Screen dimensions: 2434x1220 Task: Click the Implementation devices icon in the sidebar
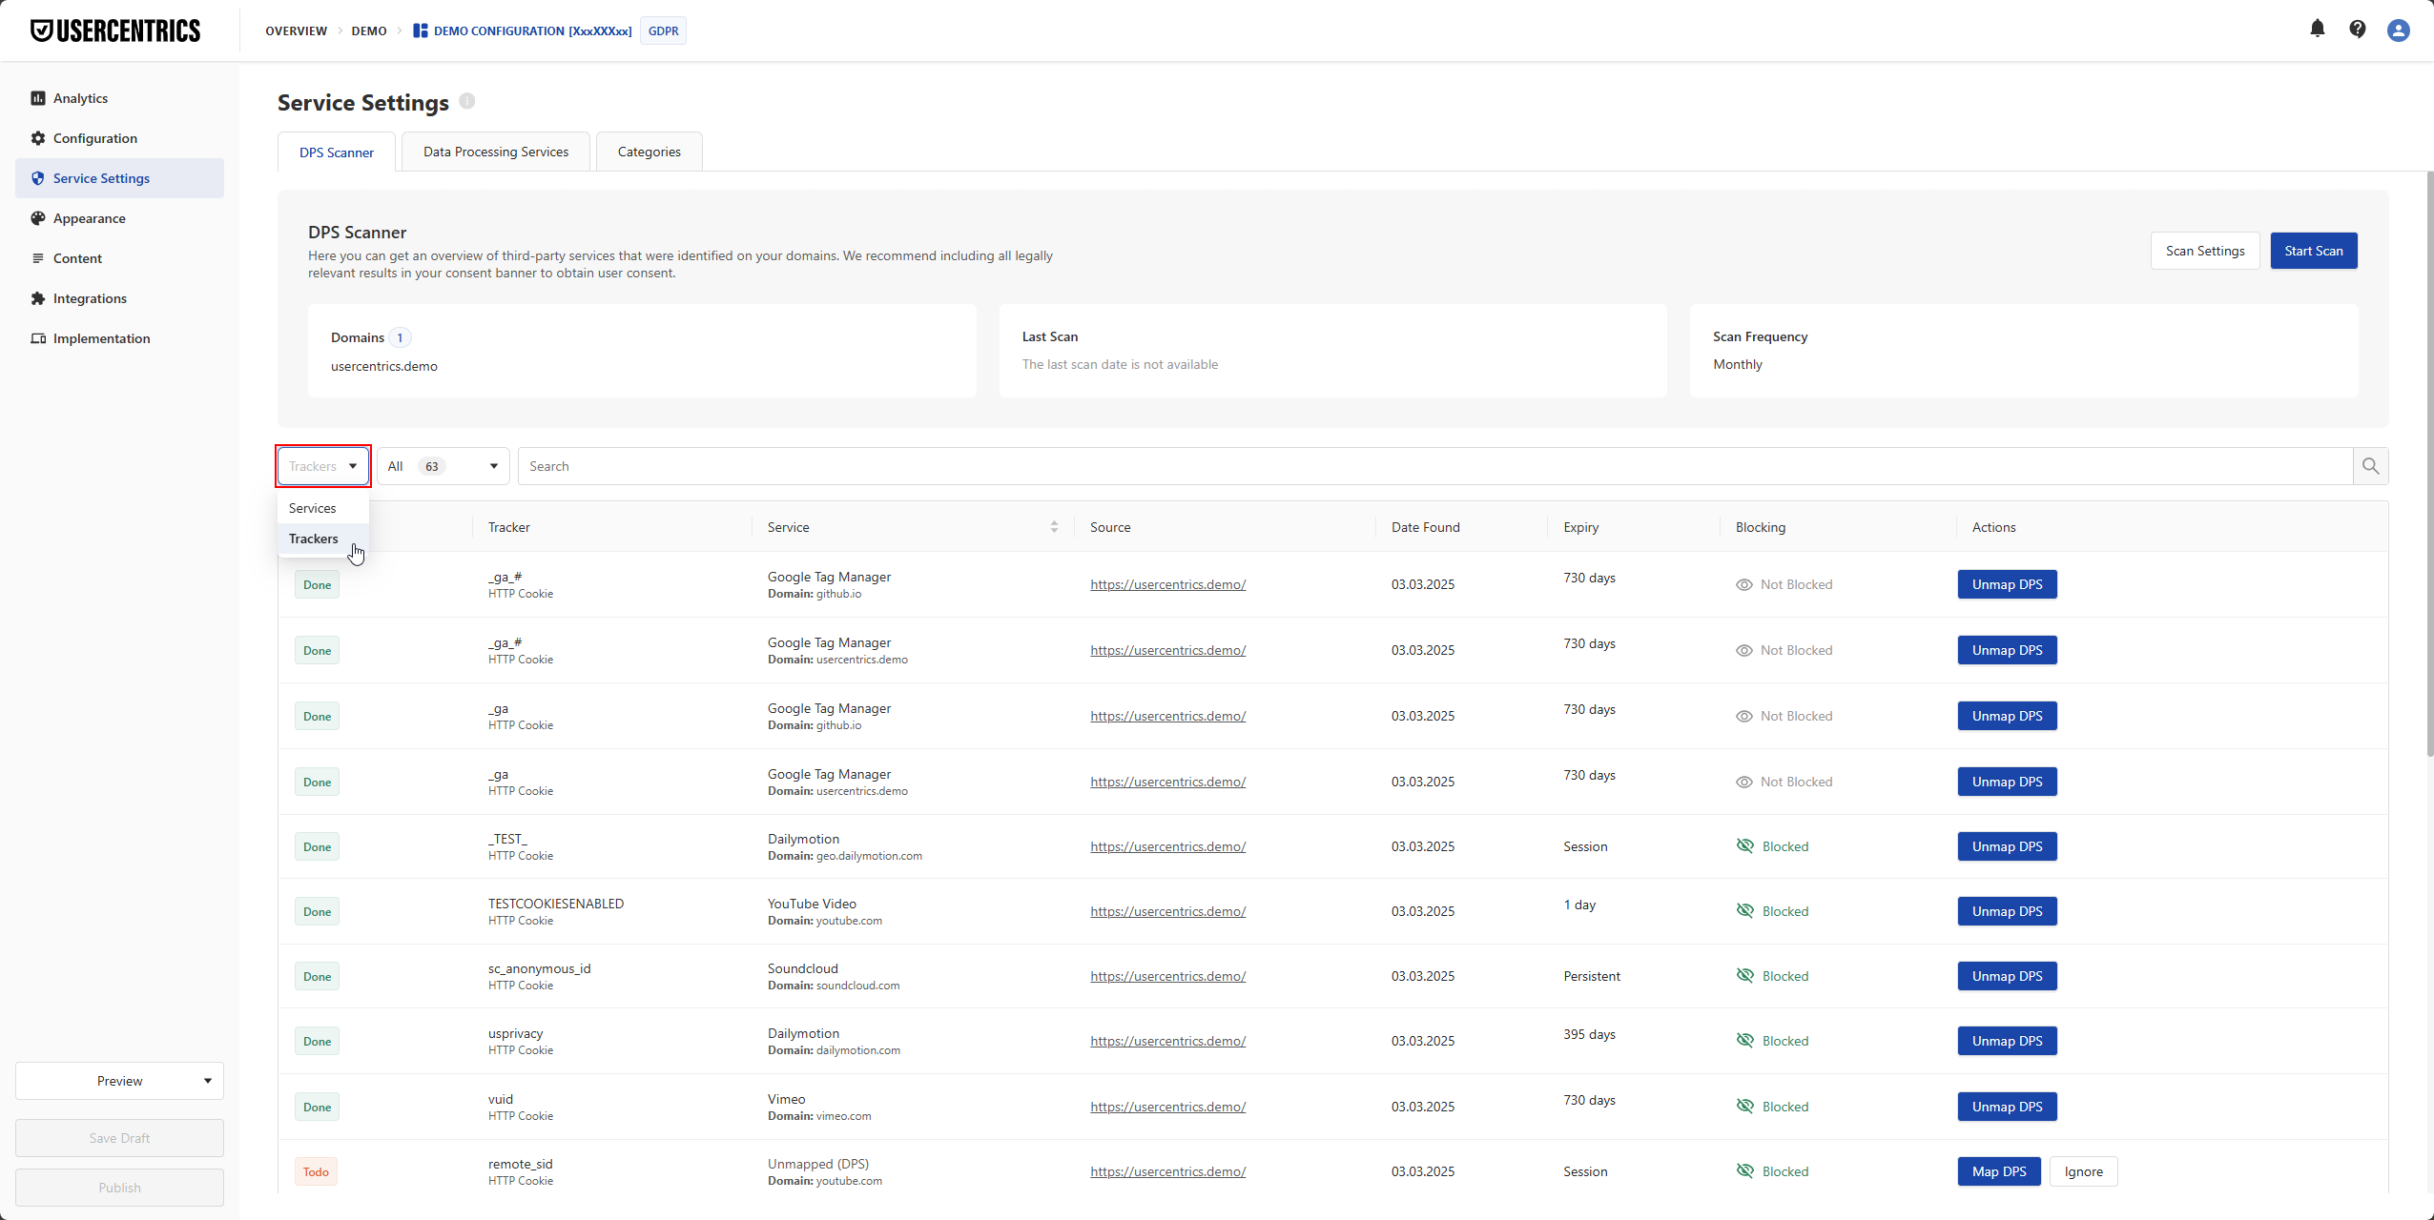click(38, 338)
